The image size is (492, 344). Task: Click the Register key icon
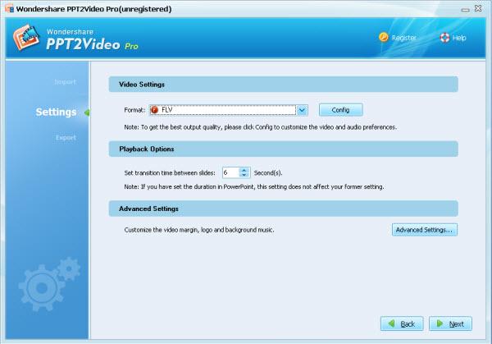point(384,38)
